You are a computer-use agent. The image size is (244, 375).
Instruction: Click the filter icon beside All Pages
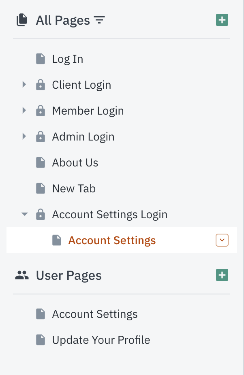click(x=99, y=20)
